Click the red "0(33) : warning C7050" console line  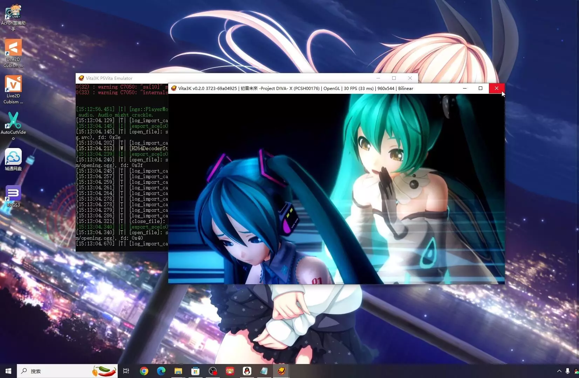[122, 92]
